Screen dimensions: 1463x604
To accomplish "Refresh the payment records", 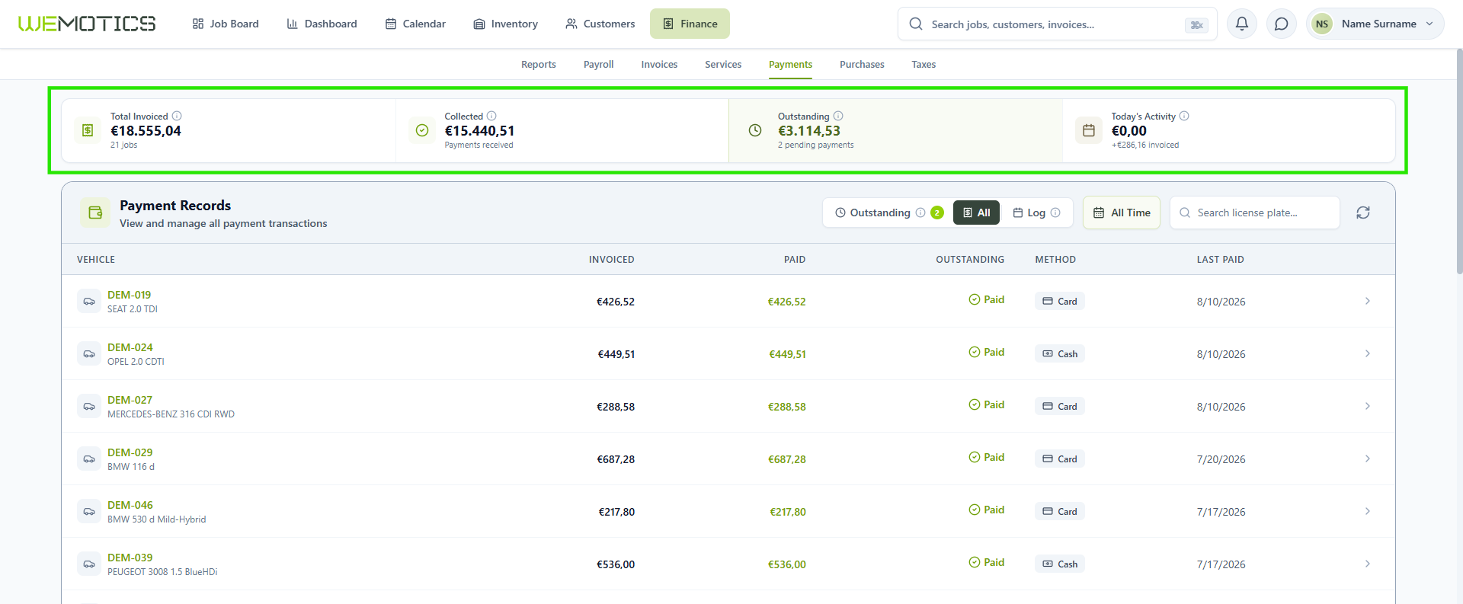I will [x=1363, y=213].
